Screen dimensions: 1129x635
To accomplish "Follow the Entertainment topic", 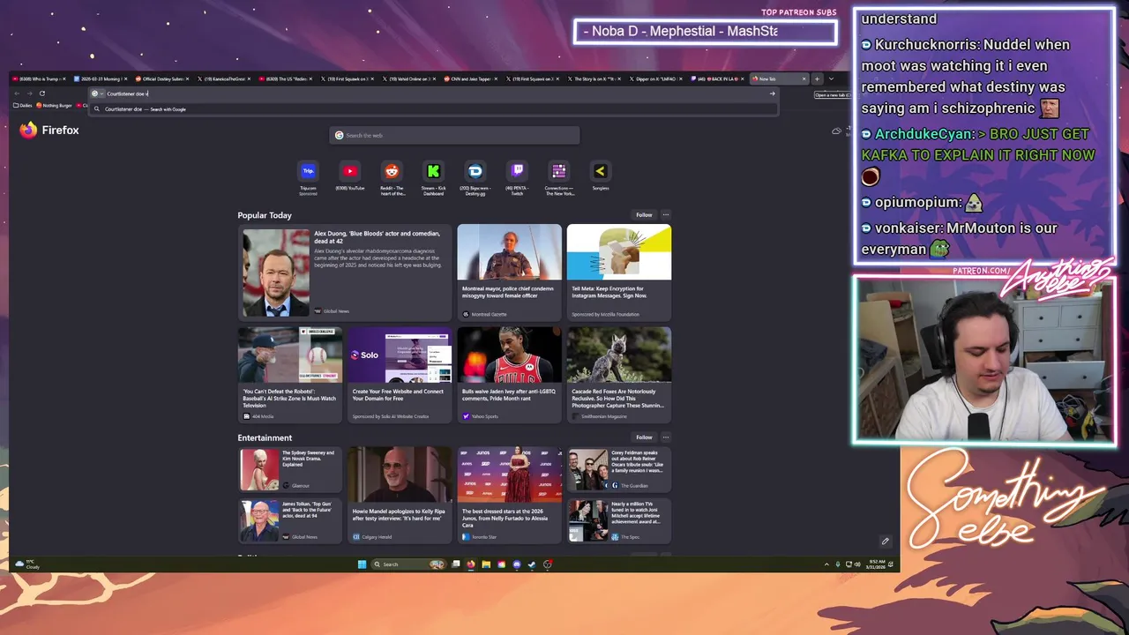I will pyautogui.click(x=644, y=437).
